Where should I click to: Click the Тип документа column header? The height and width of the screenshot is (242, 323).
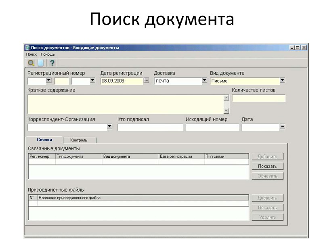click(x=79, y=156)
